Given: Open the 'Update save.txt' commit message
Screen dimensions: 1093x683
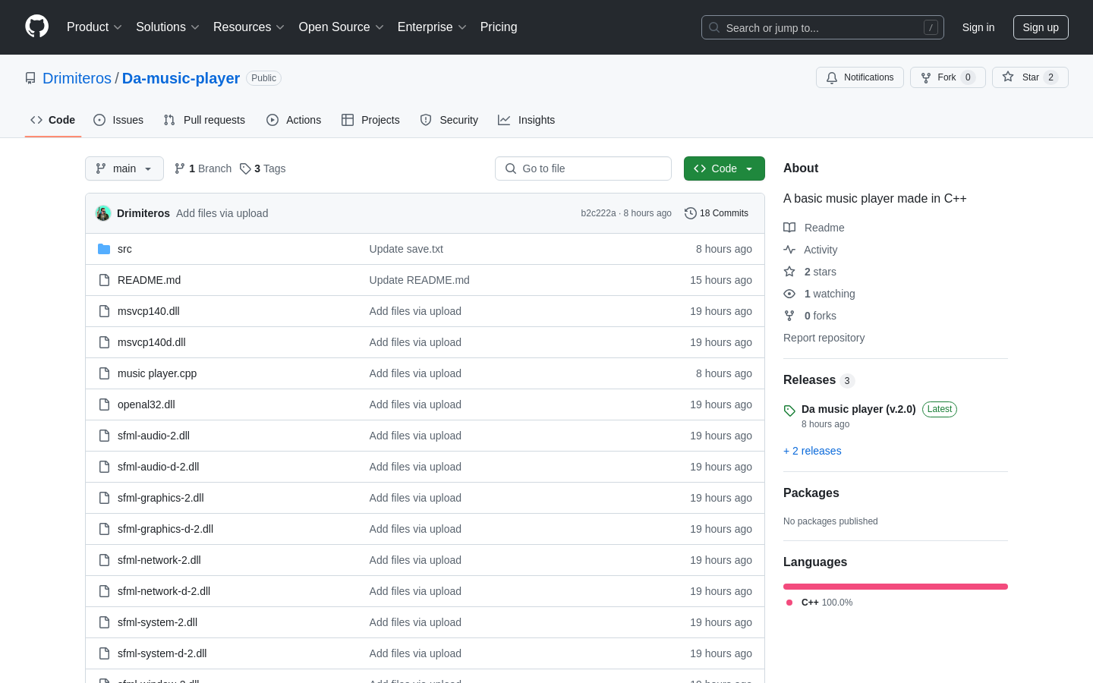Looking at the screenshot, I should (x=406, y=249).
